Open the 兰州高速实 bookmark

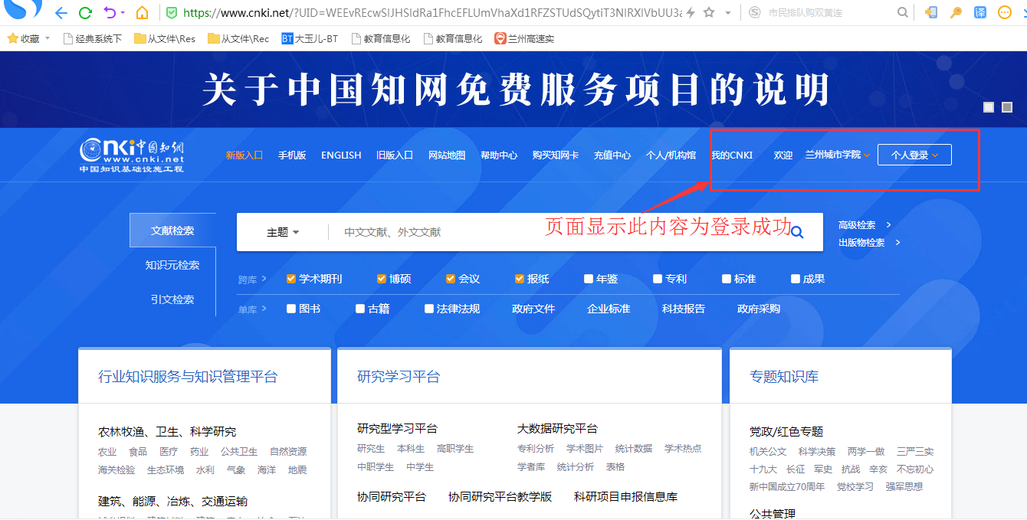(x=524, y=38)
